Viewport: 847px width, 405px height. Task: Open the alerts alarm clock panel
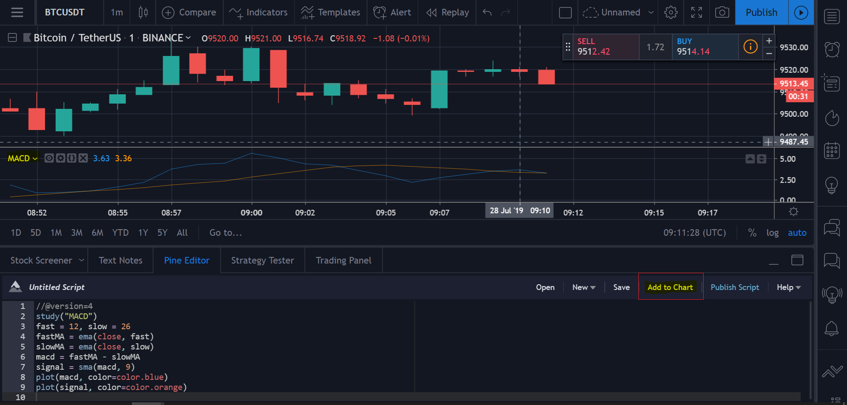832,49
